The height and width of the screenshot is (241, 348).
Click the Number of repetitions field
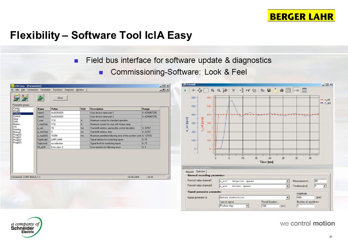point(306,206)
